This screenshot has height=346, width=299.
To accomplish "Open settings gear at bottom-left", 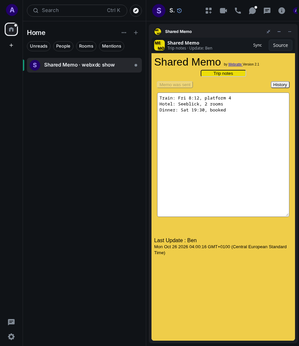I will click(x=11, y=336).
